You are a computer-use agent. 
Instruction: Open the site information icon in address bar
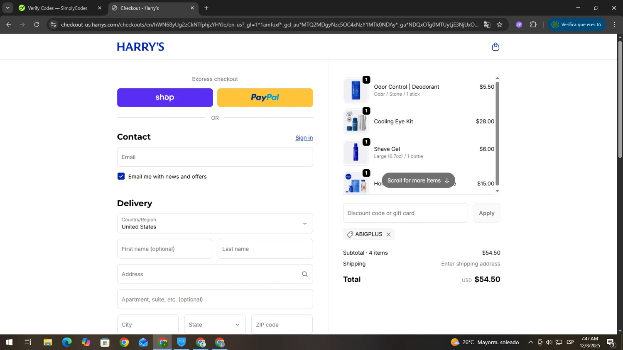(x=53, y=24)
